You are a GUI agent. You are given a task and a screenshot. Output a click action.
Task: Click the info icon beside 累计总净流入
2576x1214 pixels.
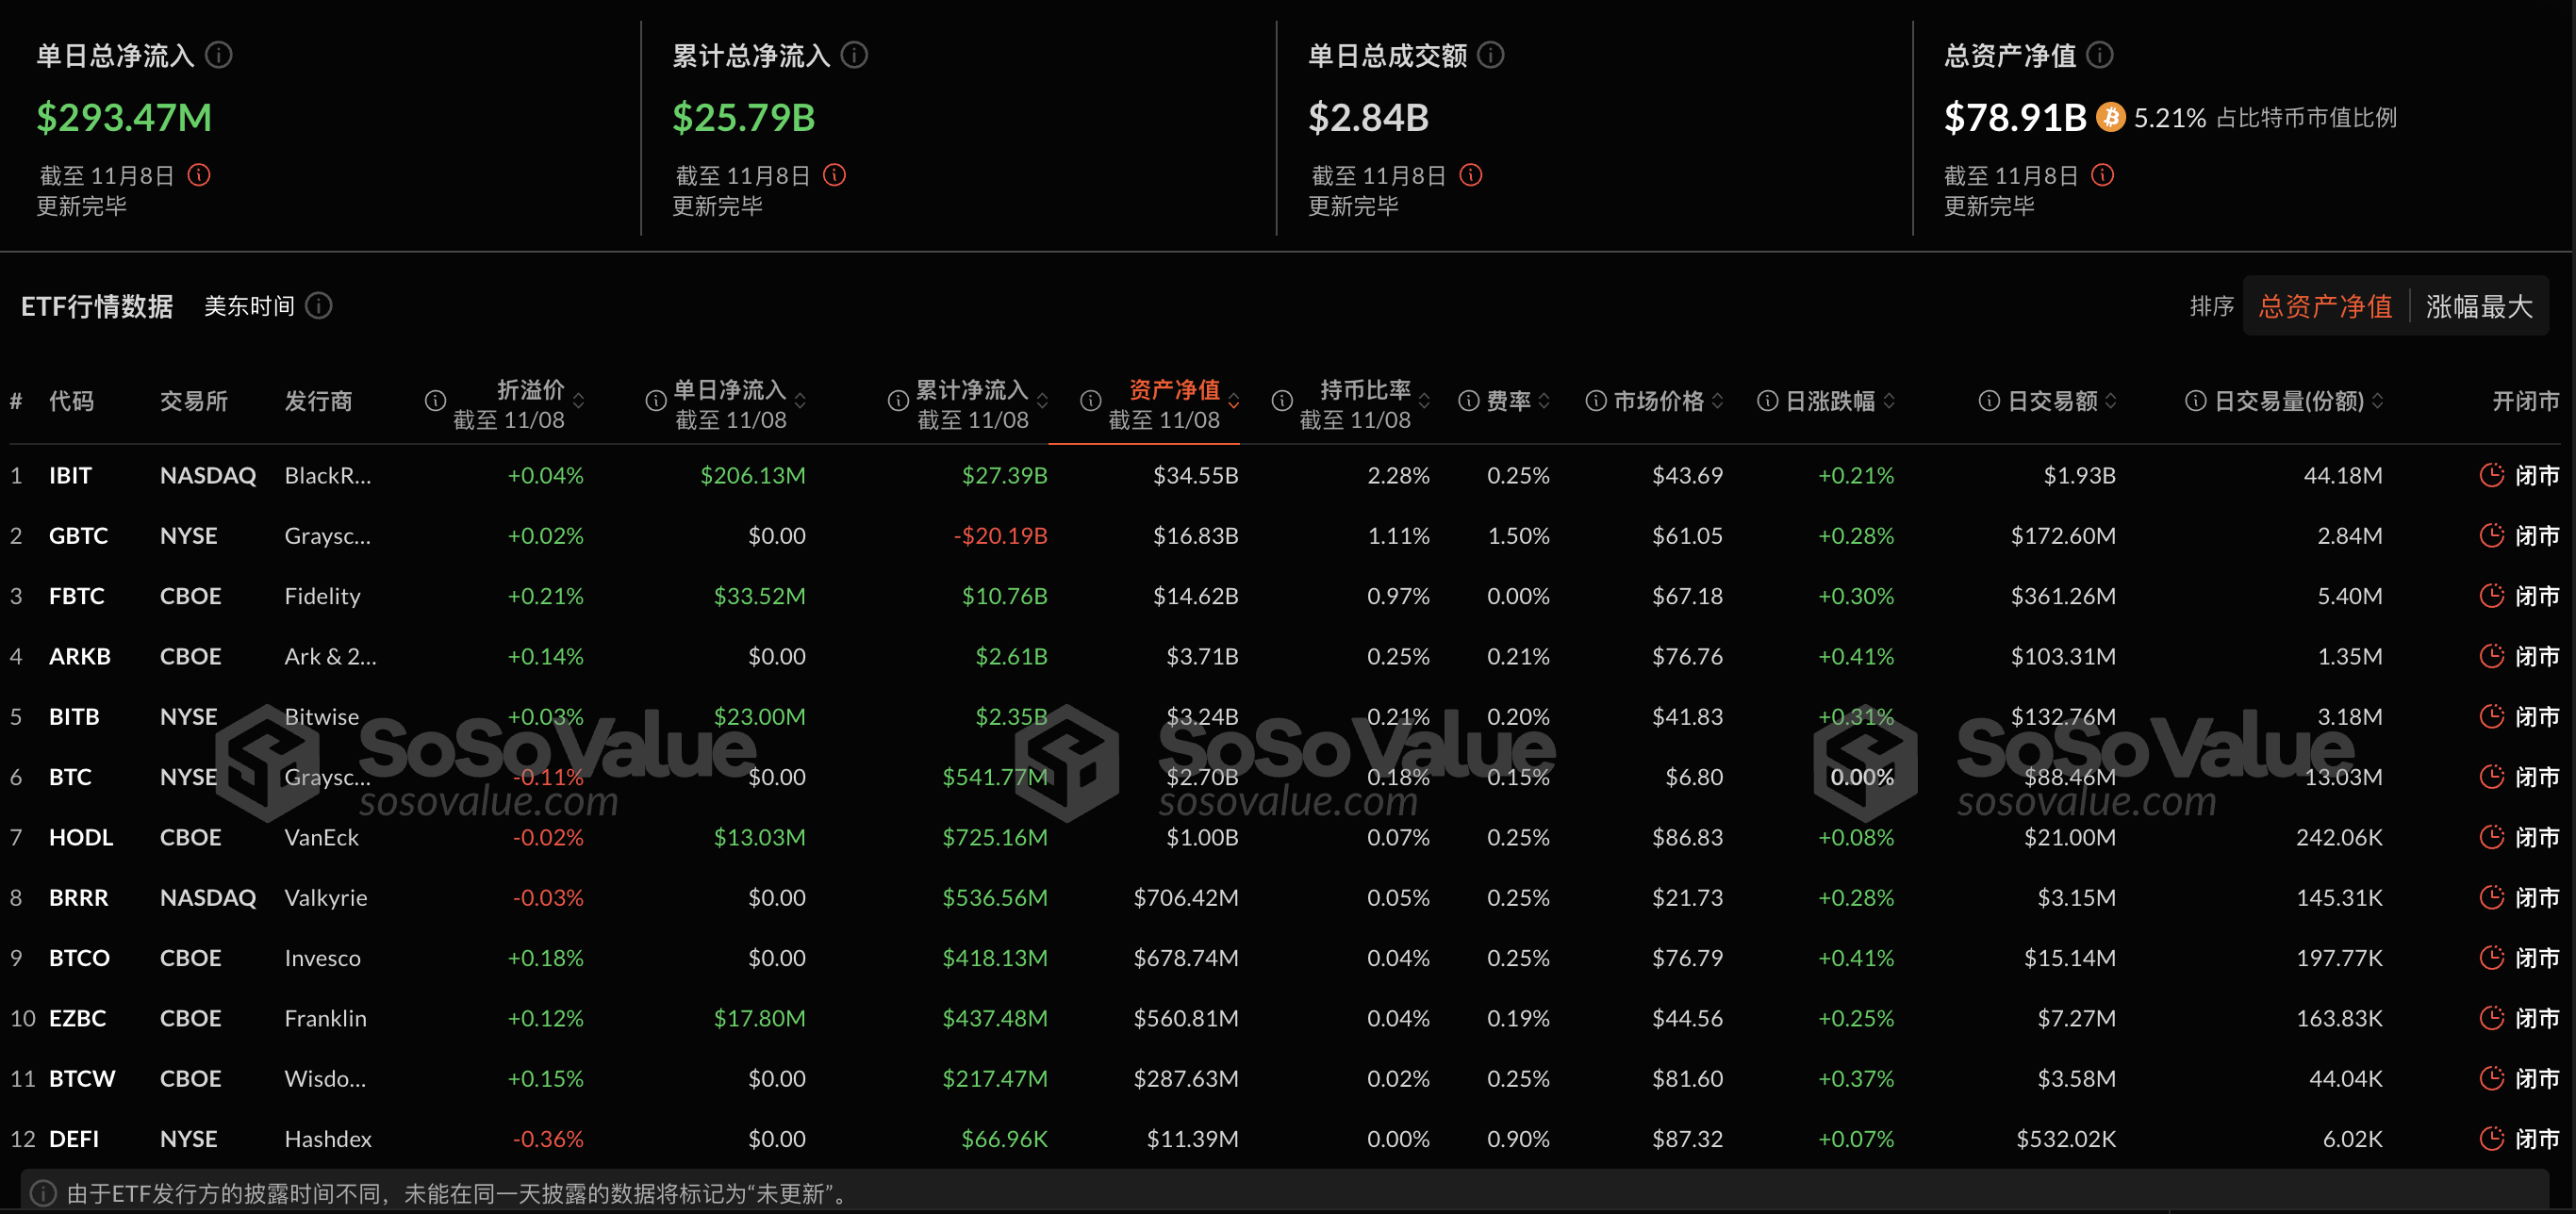(855, 56)
